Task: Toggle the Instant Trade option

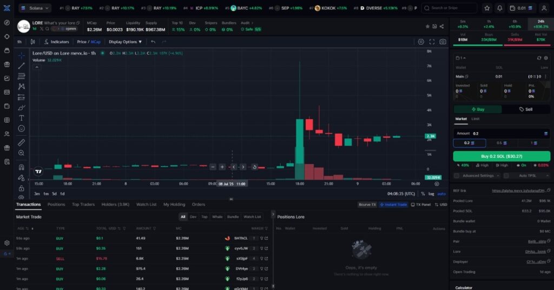Action: [x=394, y=205]
